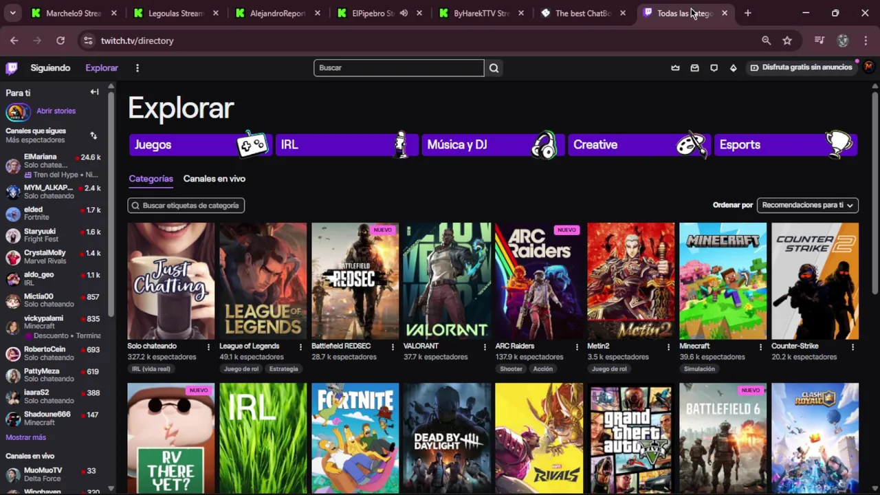Open options dots for Solo chateando category

click(x=208, y=347)
